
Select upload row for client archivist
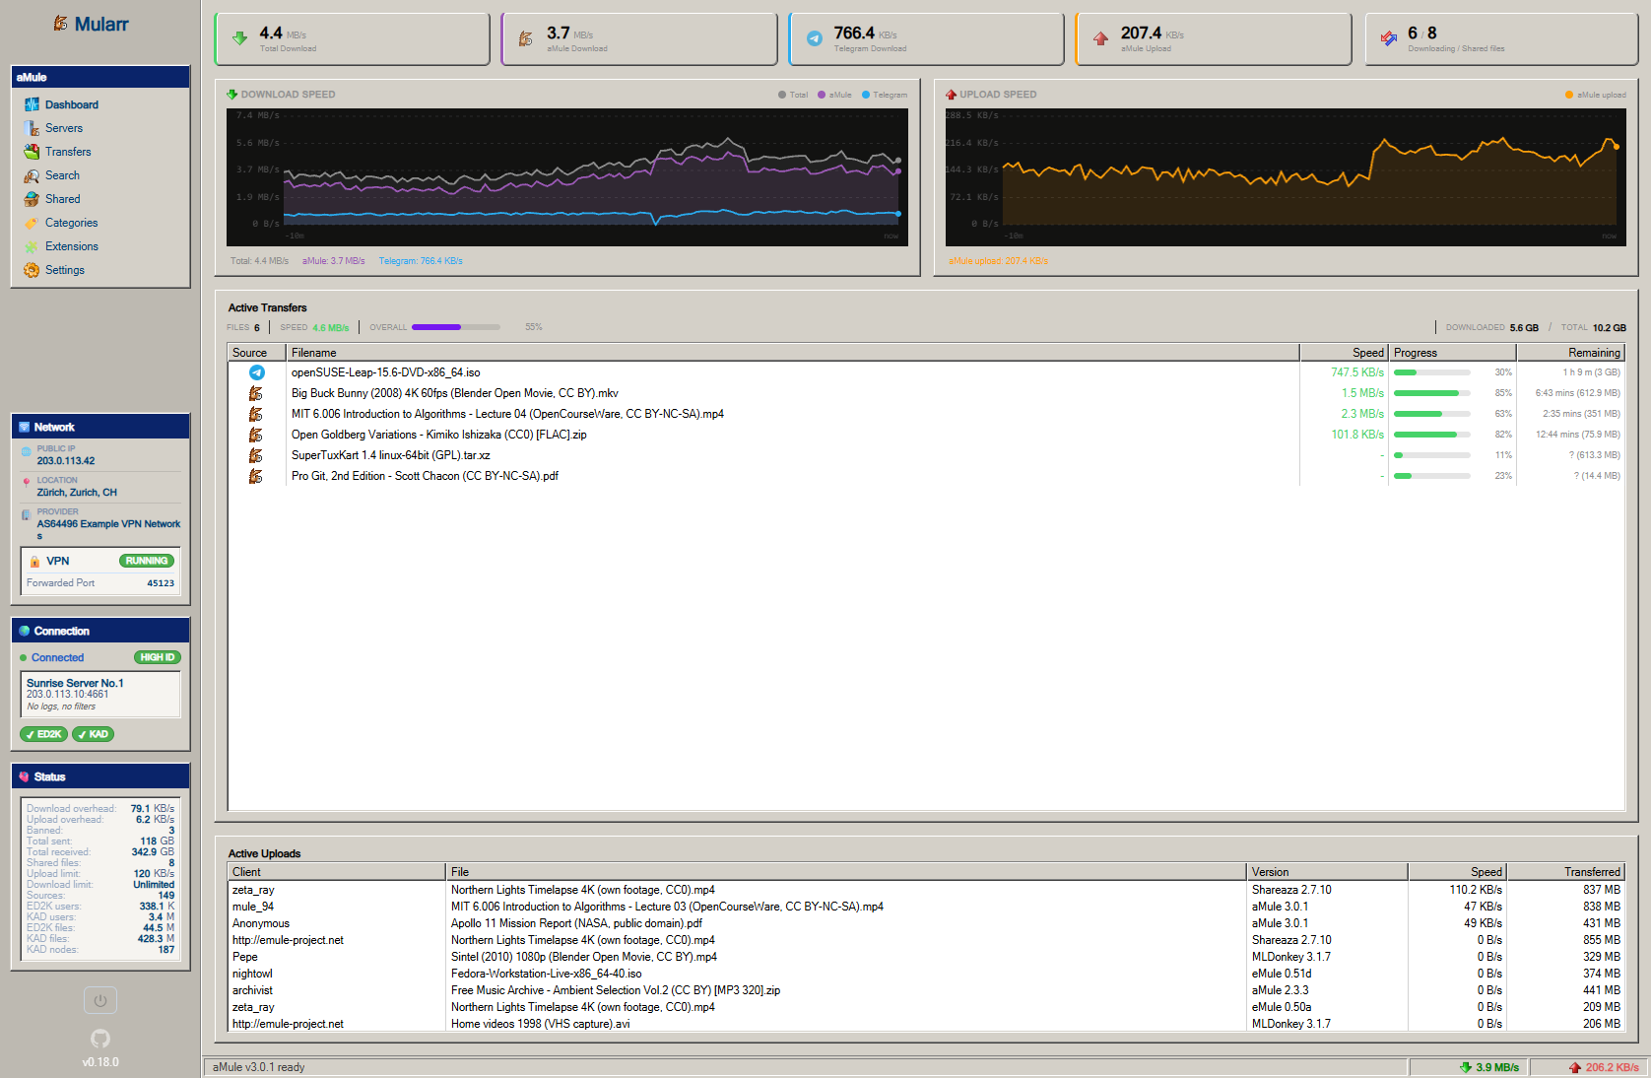pyautogui.click(x=926, y=990)
